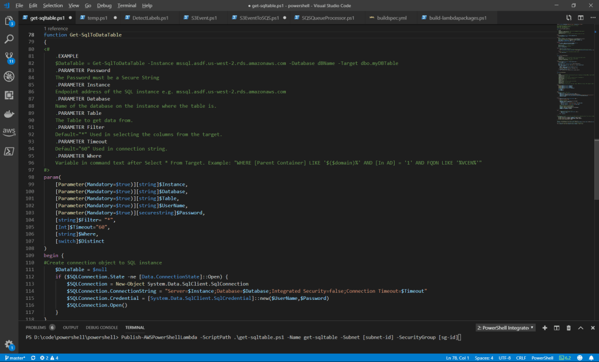Switch to the temp.ps1 tab
599x362 pixels.
click(97, 18)
